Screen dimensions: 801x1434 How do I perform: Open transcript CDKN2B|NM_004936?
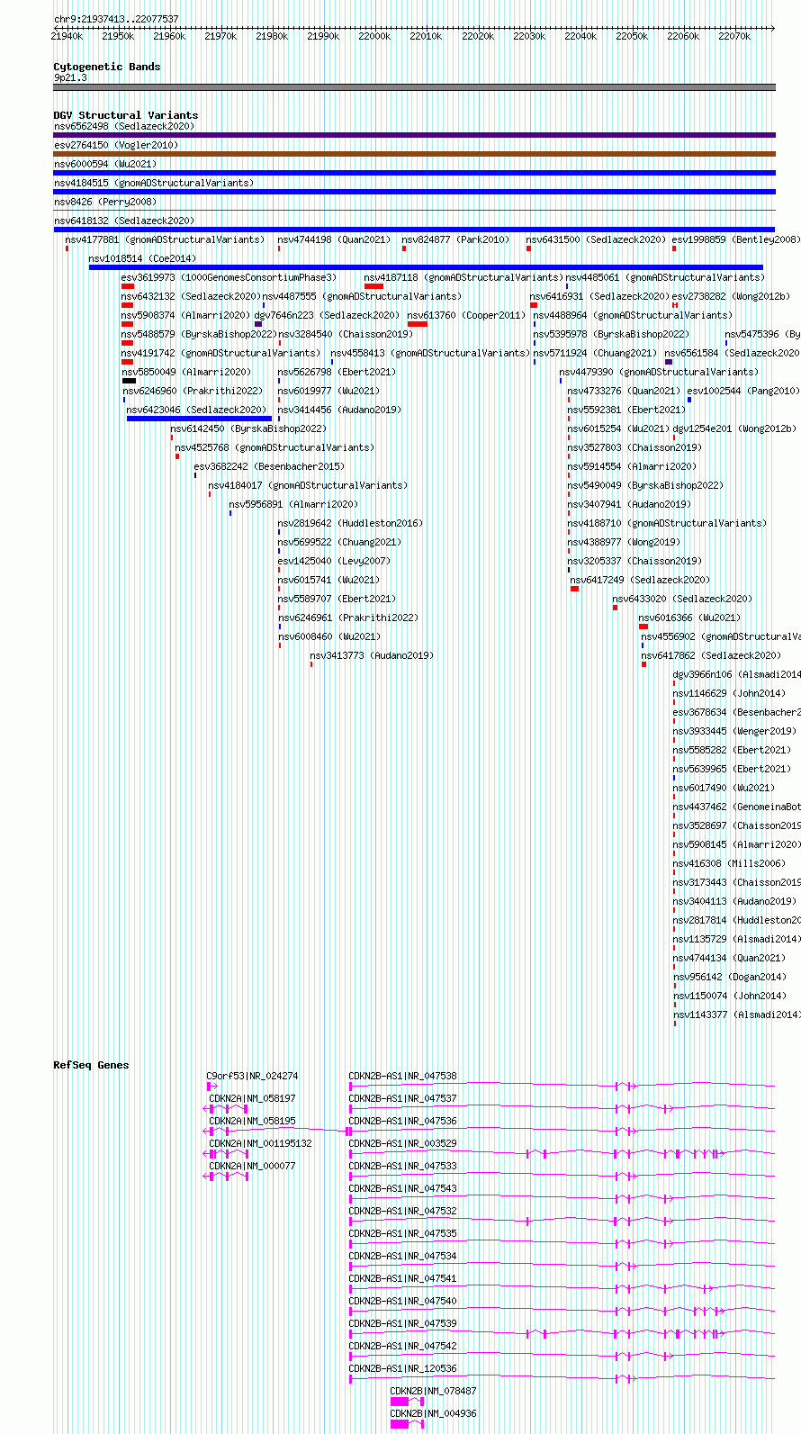433,1413
